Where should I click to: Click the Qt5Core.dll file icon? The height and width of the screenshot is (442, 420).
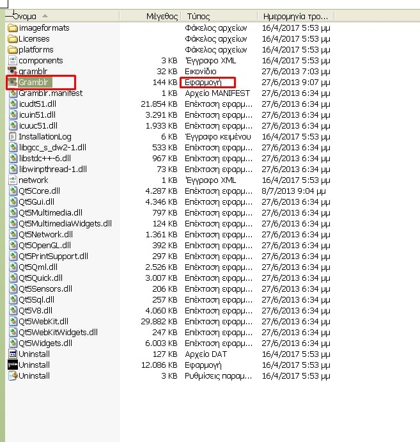pos(13,191)
